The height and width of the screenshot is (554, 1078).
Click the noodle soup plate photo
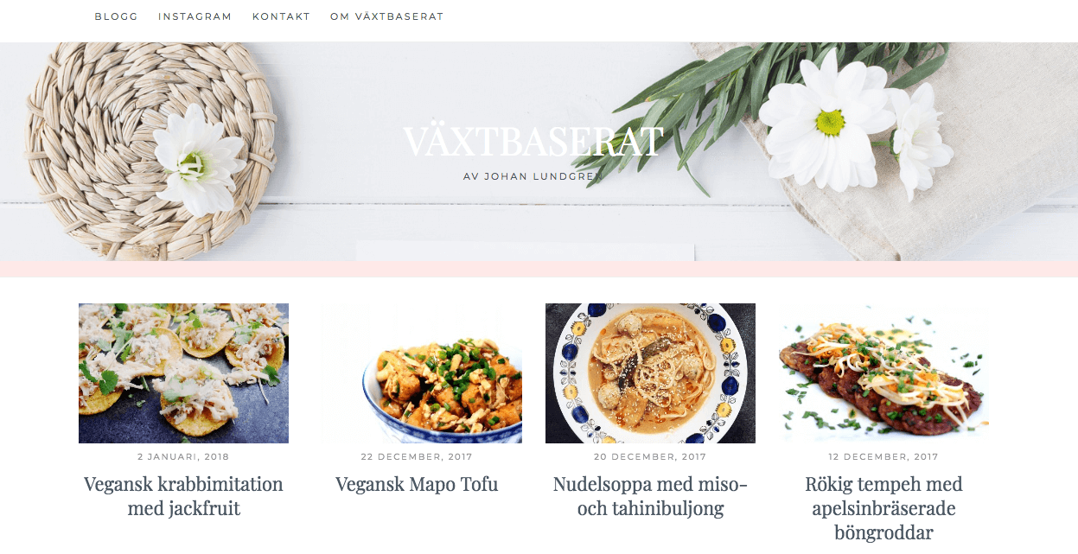tap(650, 373)
